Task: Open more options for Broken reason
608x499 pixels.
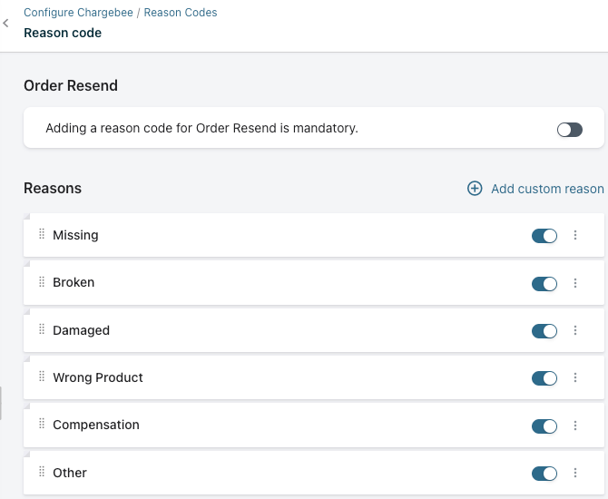Action: (575, 283)
